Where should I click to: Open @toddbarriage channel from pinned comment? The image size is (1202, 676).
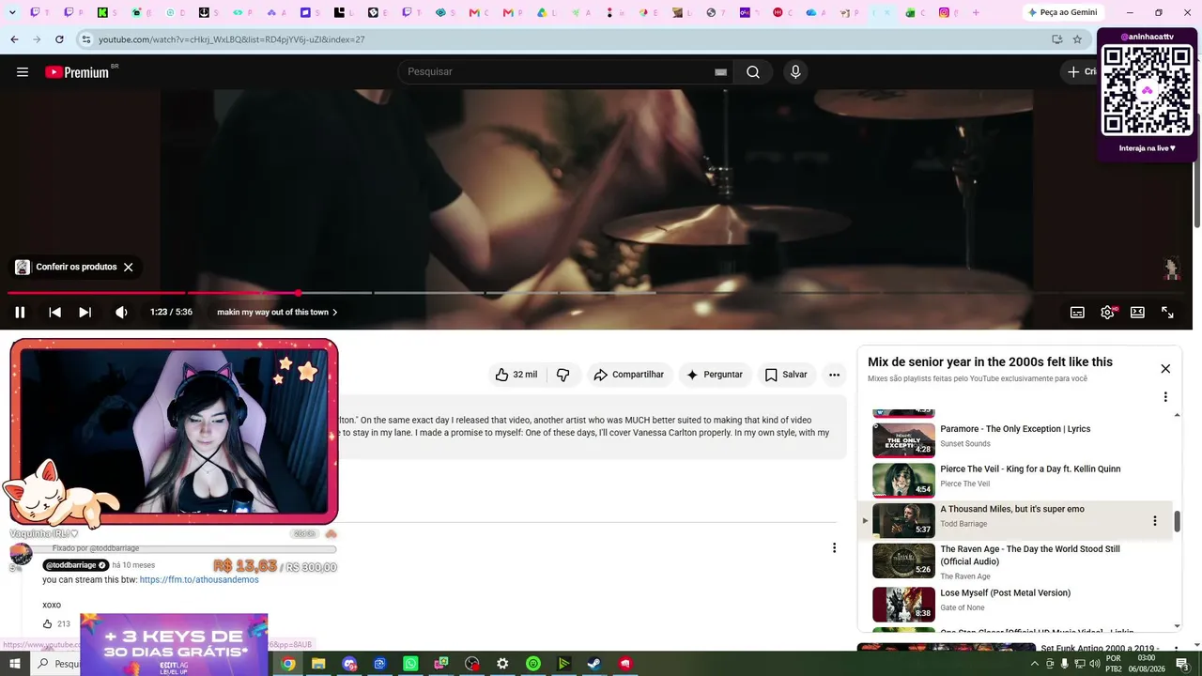[76, 565]
